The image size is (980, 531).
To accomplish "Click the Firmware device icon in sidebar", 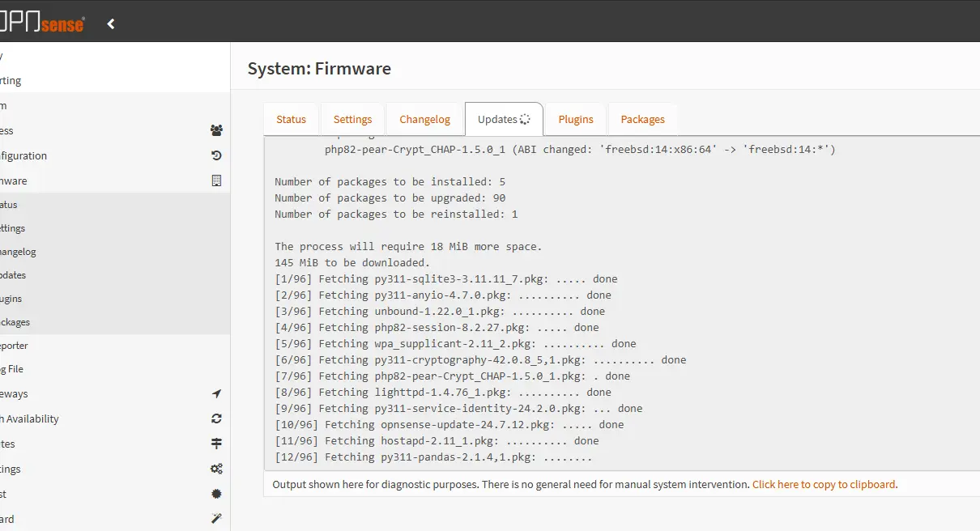I will tap(216, 181).
